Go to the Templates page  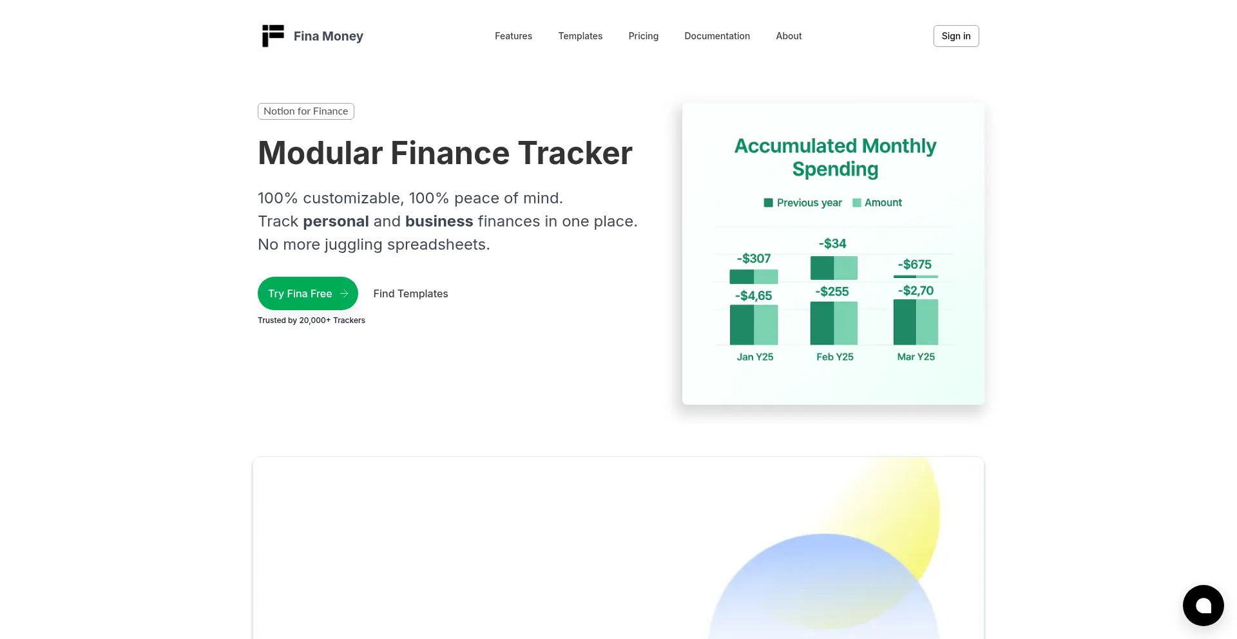(x=580, y=36)
